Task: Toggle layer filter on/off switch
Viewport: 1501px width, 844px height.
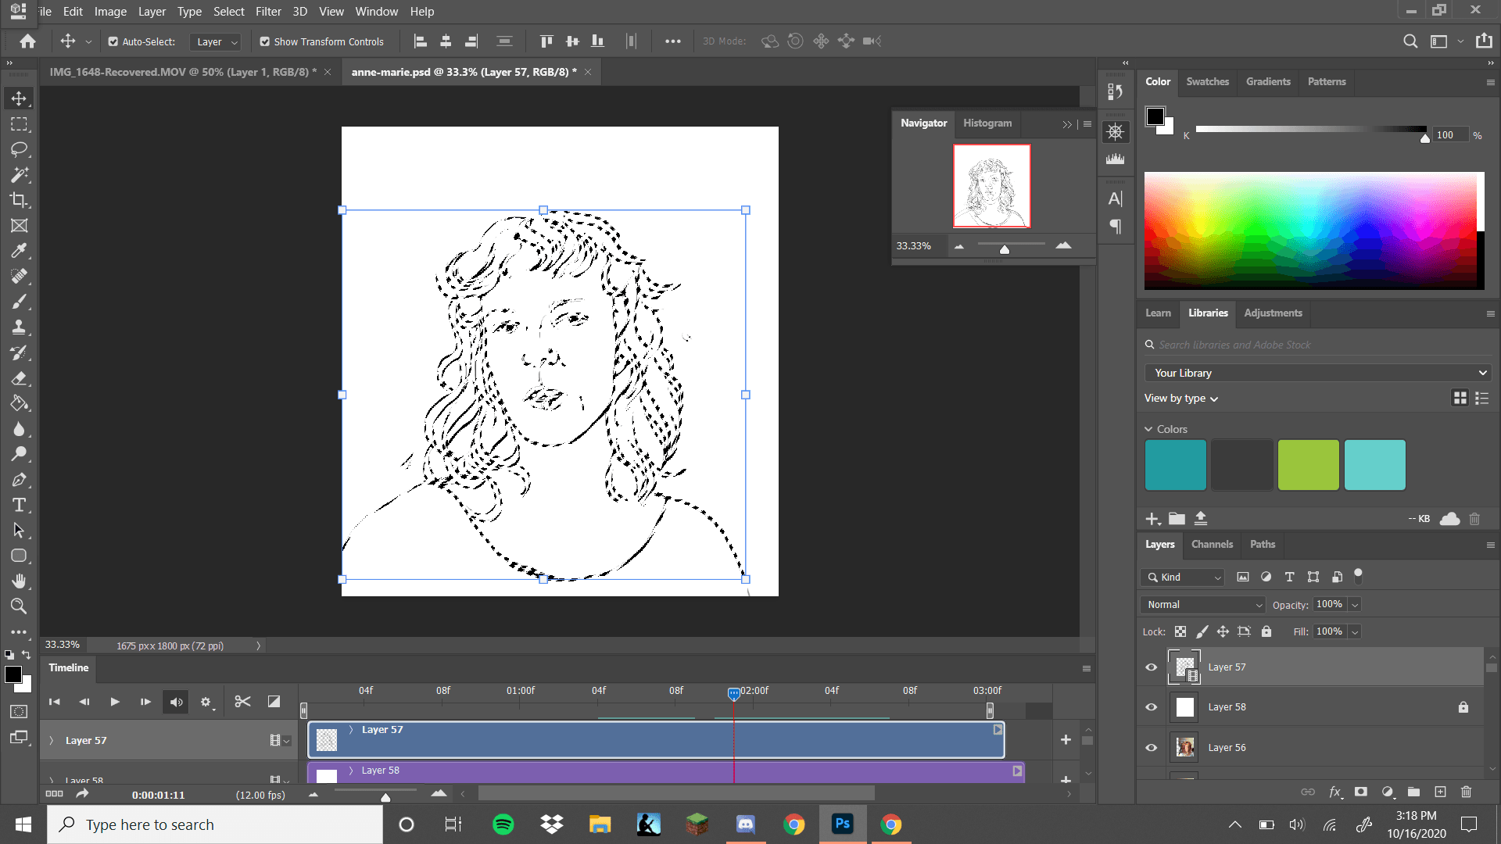Action: coord(1359,576)
